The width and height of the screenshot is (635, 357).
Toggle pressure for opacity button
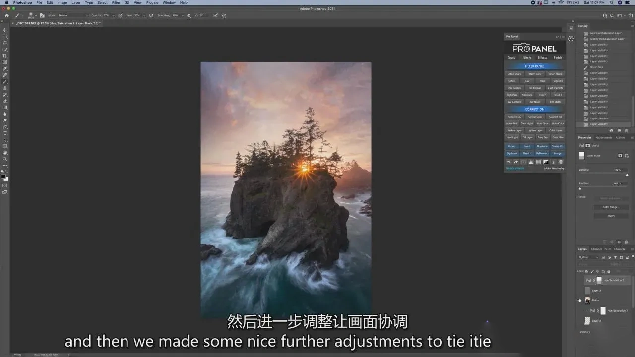tap(120, 16)
